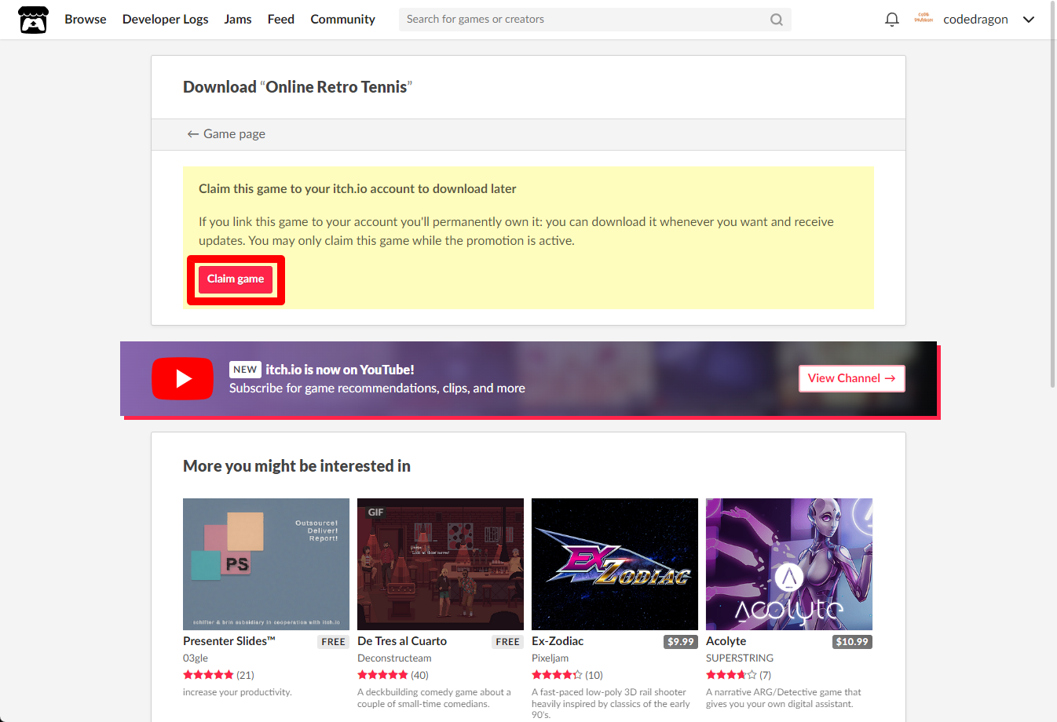Expand the codedragon account dropdown arrow
The width and height of the screenshot is (1057, 722).
pos(1029,20)
